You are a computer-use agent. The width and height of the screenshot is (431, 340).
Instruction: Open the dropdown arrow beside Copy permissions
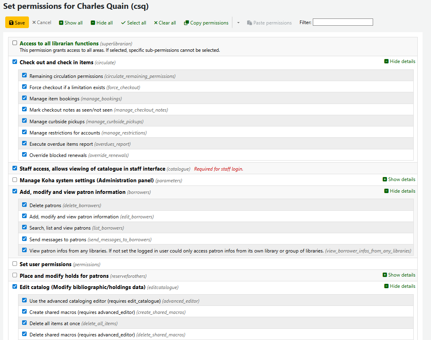238,23
